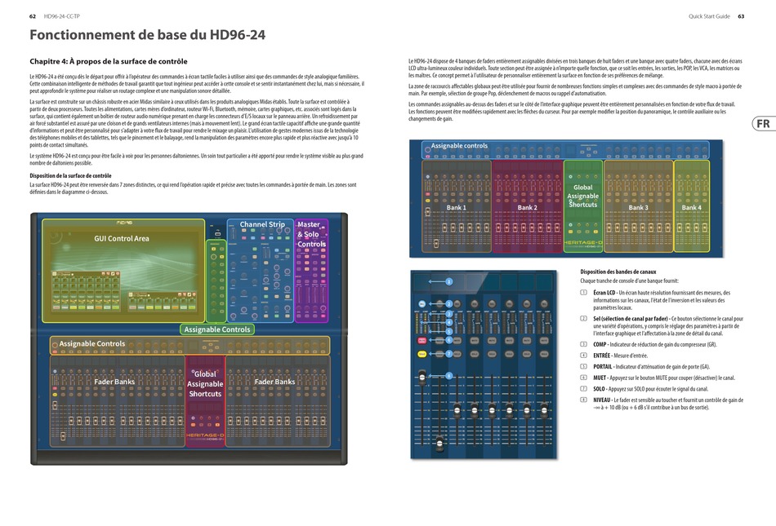This screenshot has height=526, width=776.
Task: Click the bold term 'ENTRÉE'
Action: point(602,356)
